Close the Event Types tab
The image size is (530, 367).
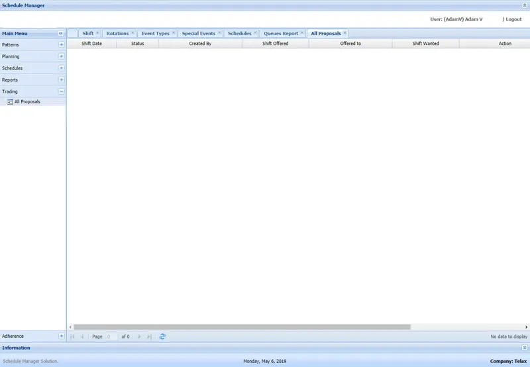[174, 32]
